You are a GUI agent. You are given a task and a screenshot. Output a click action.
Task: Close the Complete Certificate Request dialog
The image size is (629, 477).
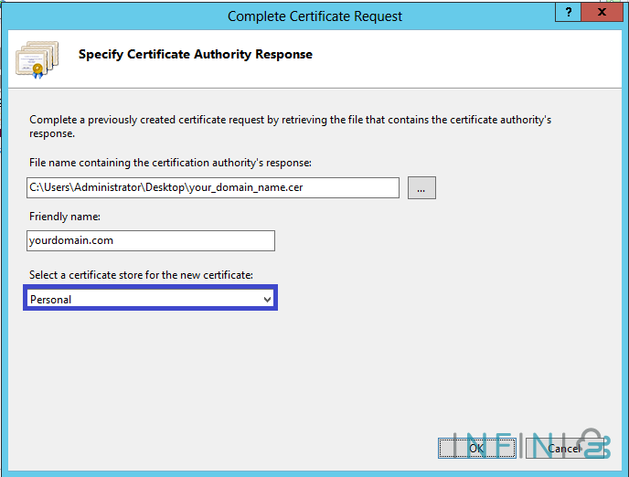[599, 14]
